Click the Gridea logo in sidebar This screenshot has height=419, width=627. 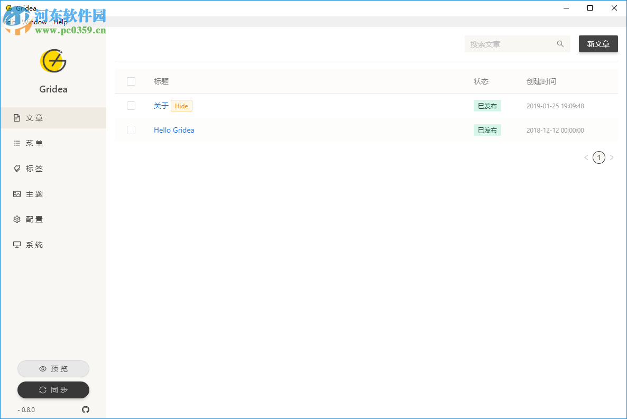[53, 61]
